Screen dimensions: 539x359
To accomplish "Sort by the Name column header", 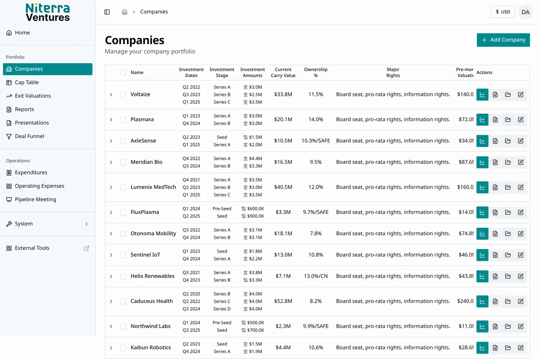I will click(137, 73).
